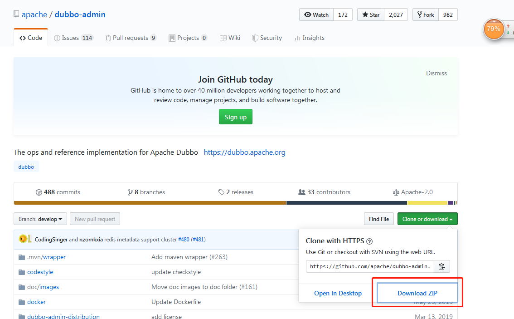View the 33 contributors
Screen dimensions: 514x319
coord(324,192)
